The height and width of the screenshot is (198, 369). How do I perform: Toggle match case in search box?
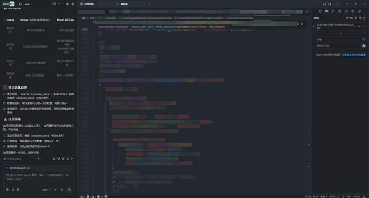pyautogui.click(x=355, y=26)
